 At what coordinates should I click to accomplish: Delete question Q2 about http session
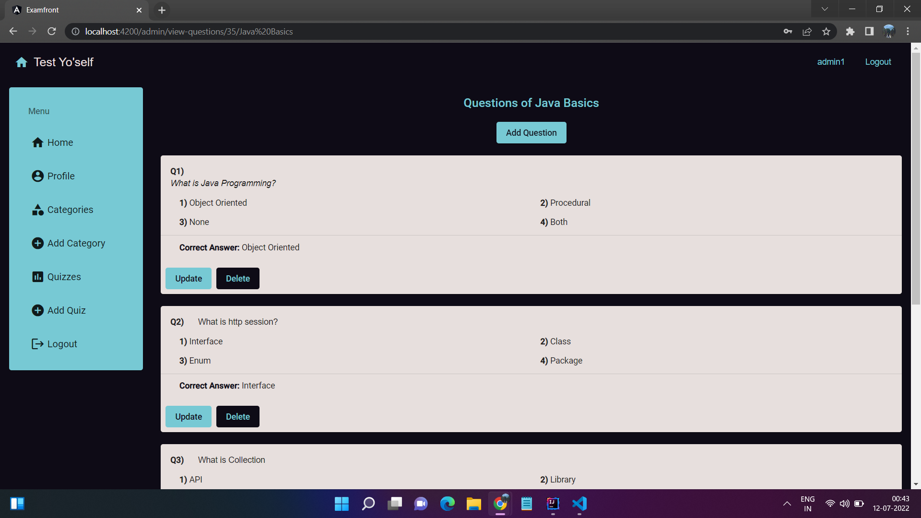(238, 417)
